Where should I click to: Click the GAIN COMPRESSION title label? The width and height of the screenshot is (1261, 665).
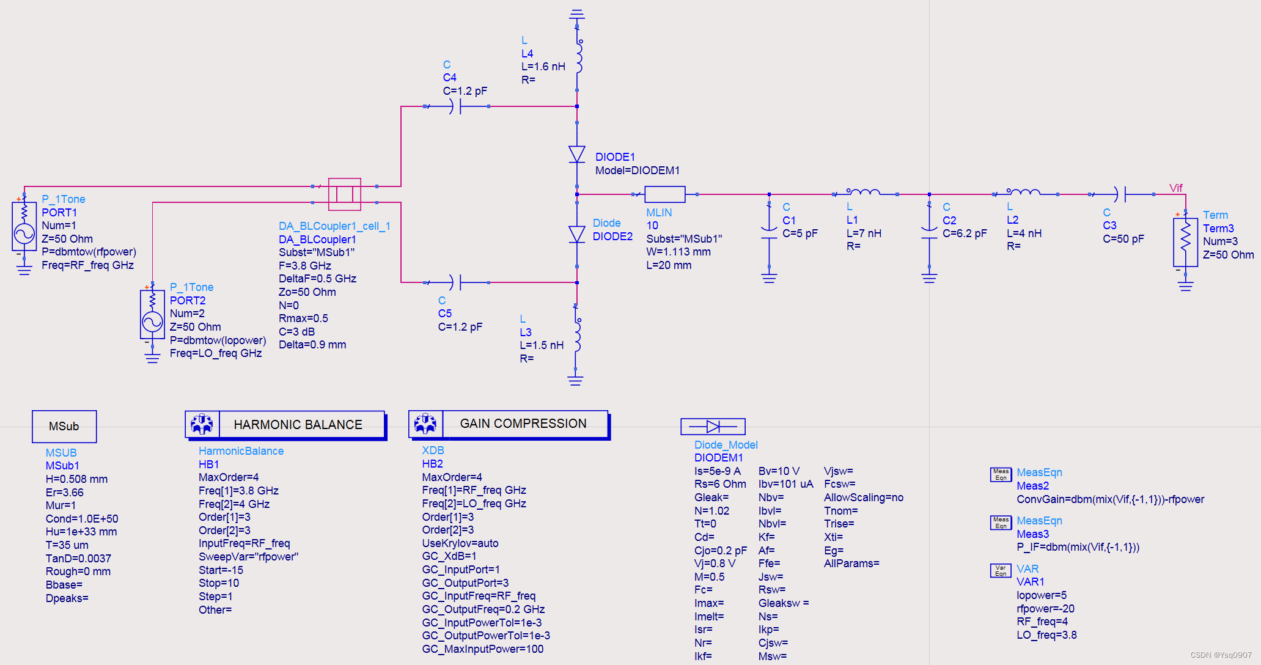523,424
